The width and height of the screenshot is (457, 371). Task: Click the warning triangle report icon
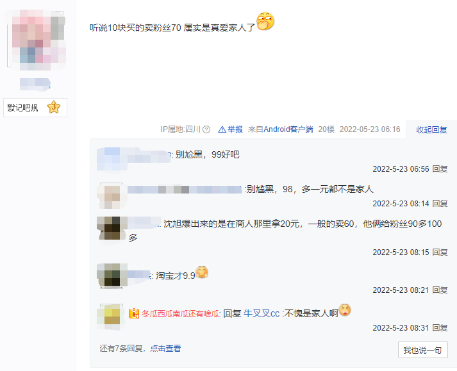coord(222,129)
